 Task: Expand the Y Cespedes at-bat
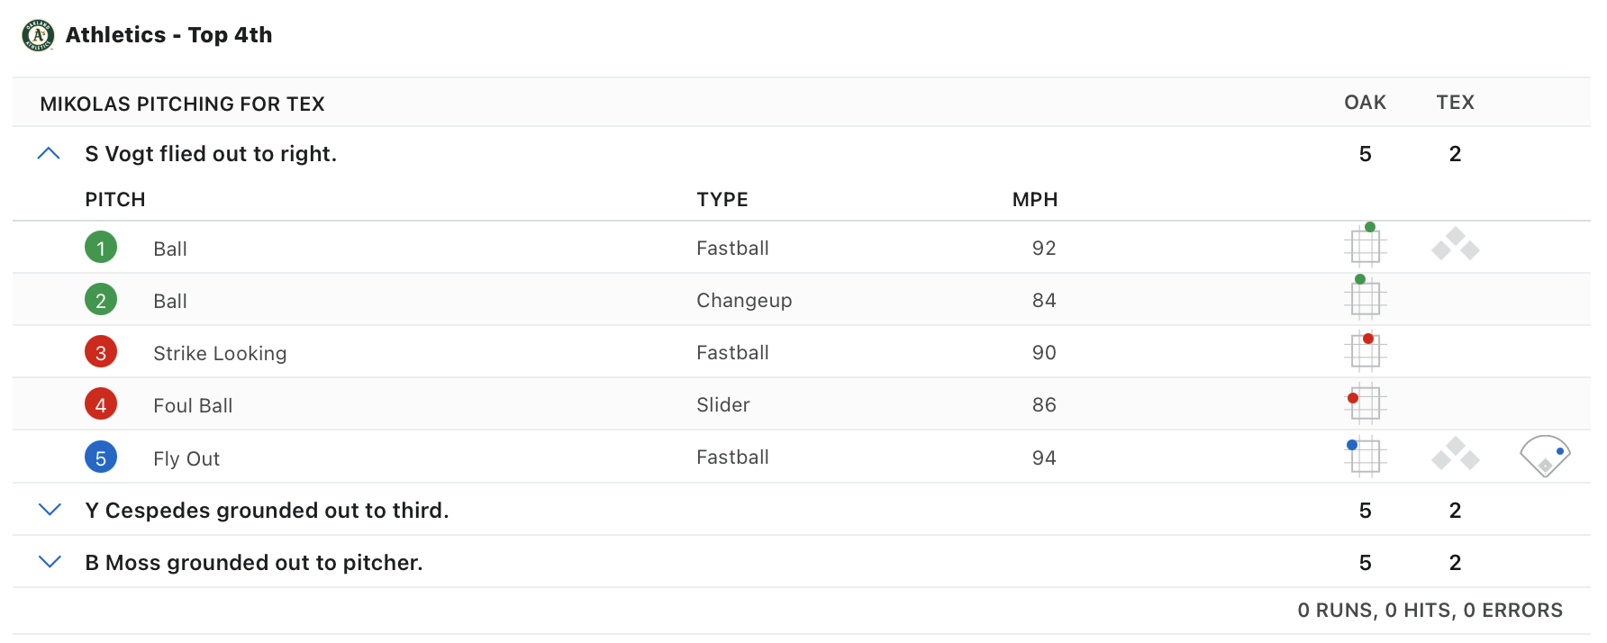click(50, 511)
